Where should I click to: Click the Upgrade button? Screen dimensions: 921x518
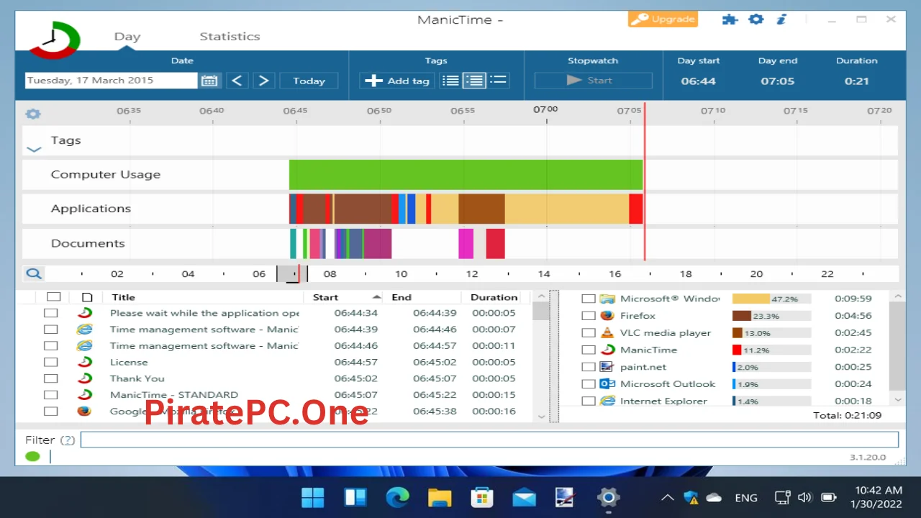pyautogui.click(x=663, y=19)
